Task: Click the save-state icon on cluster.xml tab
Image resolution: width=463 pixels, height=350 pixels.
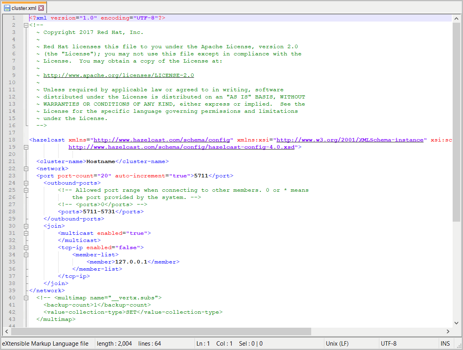Action: [x=7, y=8]
